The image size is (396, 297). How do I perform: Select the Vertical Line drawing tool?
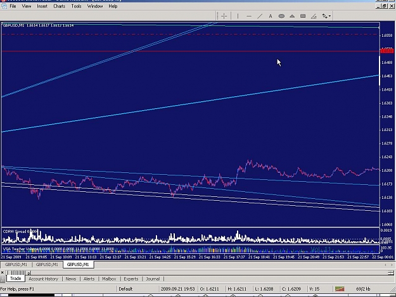coord(238,16)
